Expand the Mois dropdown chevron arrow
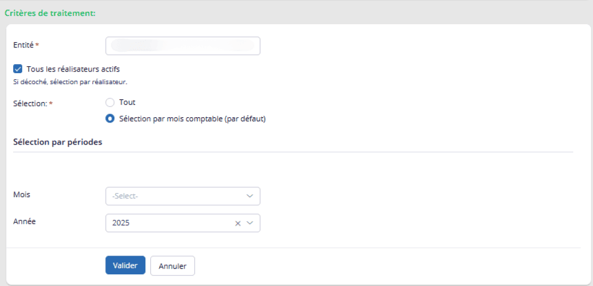The height and width of the screenshot is (286, 593). (250, 196)
